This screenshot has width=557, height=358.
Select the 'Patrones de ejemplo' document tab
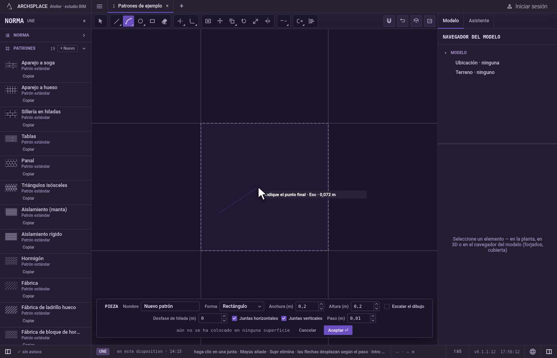140,6
